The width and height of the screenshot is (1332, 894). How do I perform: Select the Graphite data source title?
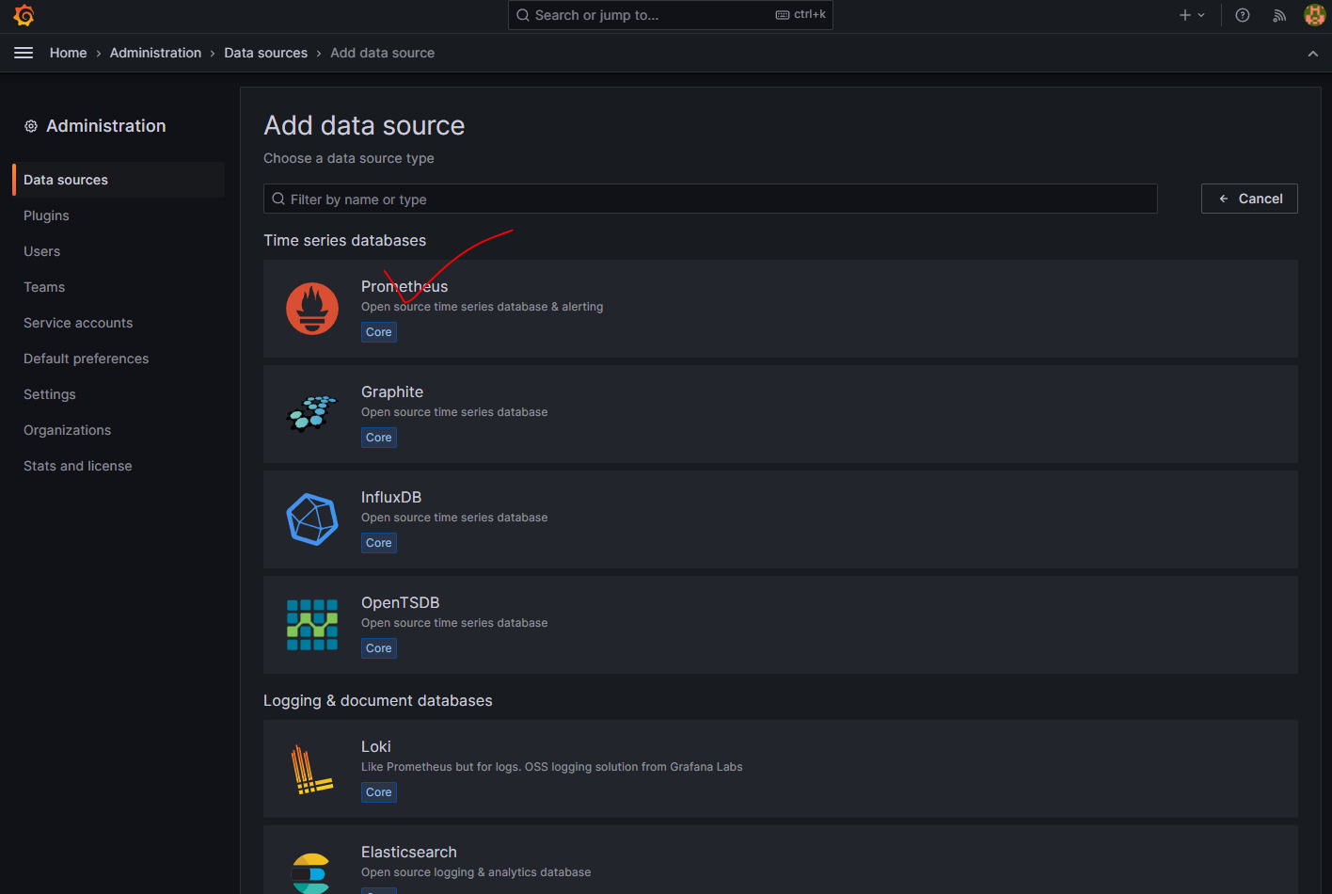pos(392,391)
